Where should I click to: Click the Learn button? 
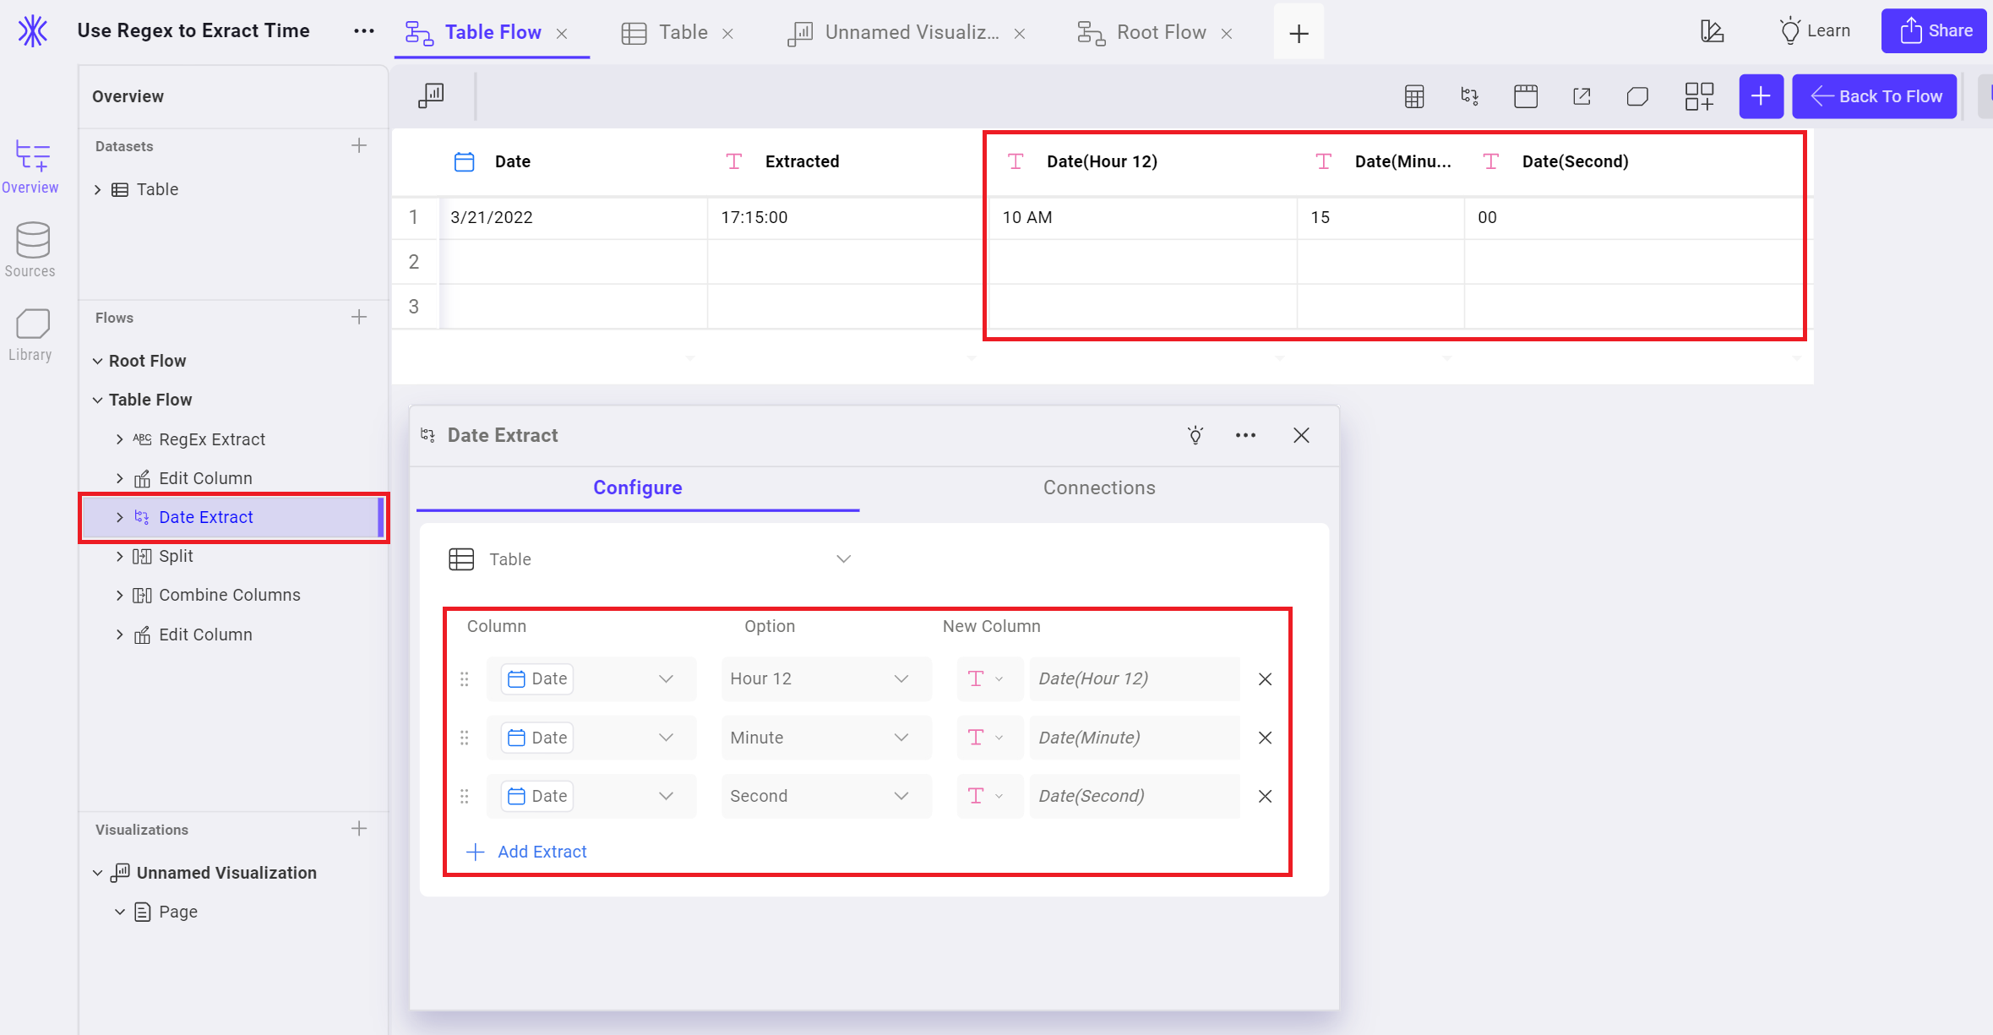[1815, 31]
